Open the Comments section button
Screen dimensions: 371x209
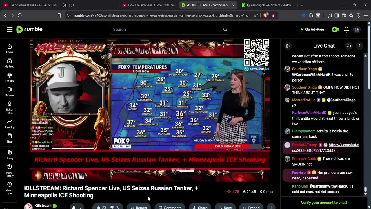pyautogui.click(x=170, y=207)
